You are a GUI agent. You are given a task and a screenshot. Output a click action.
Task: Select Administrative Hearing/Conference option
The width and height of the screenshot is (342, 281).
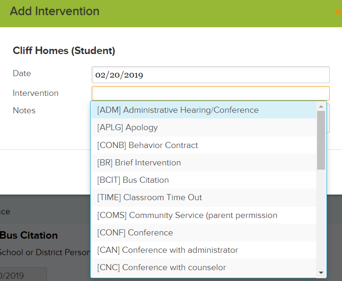[x=203, y=110]
